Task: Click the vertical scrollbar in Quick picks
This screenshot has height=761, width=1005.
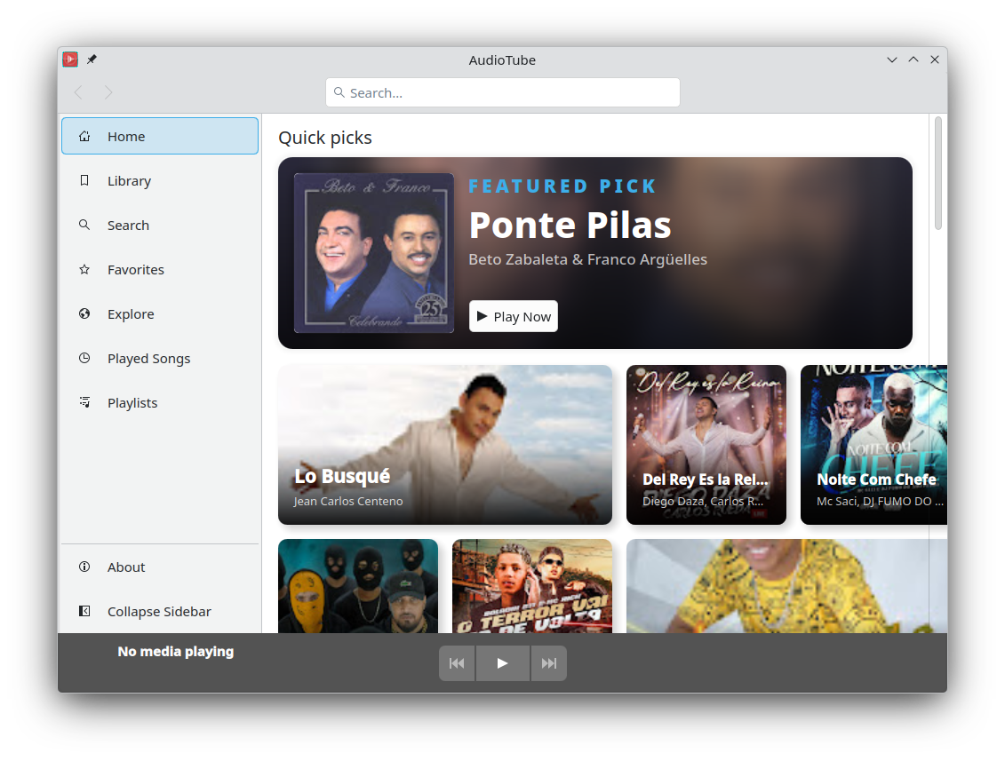Action: pyautogui.click(x=938, y=173)
